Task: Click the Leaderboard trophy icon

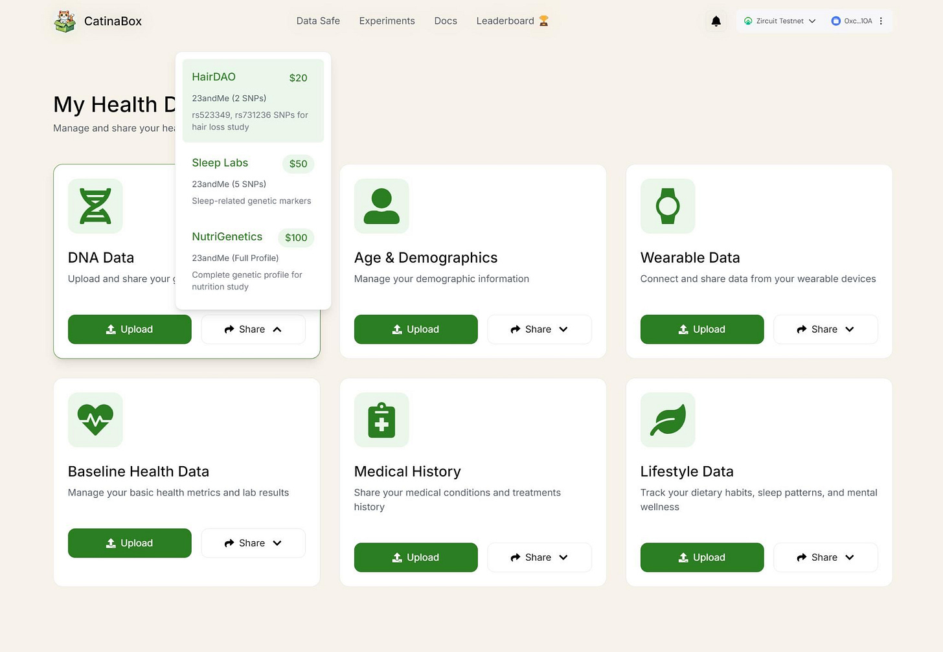Action: [x=544, y=21]
